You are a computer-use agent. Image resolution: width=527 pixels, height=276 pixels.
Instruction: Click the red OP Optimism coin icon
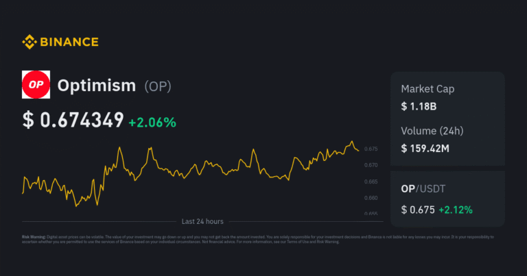click(35, 85)
